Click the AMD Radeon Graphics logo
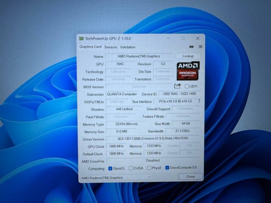The width and height of the screenshot is (271, 203). click(x=188, y=70)
